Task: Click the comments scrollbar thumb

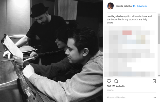Action: pos(159,30)
